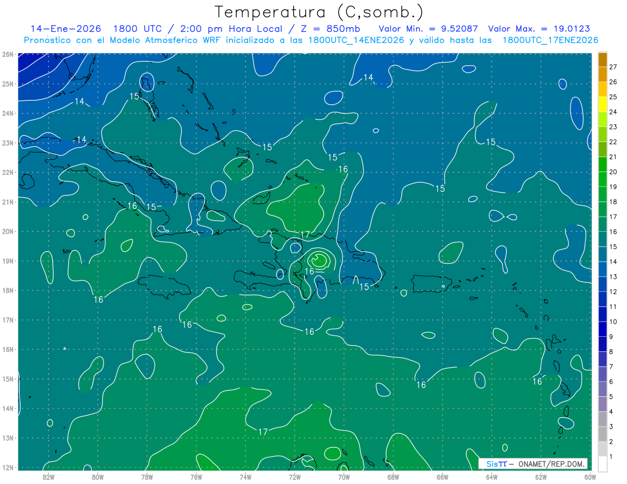Click legend scale value 1
This screenshot has width=627, height=484.
point(611,457)
